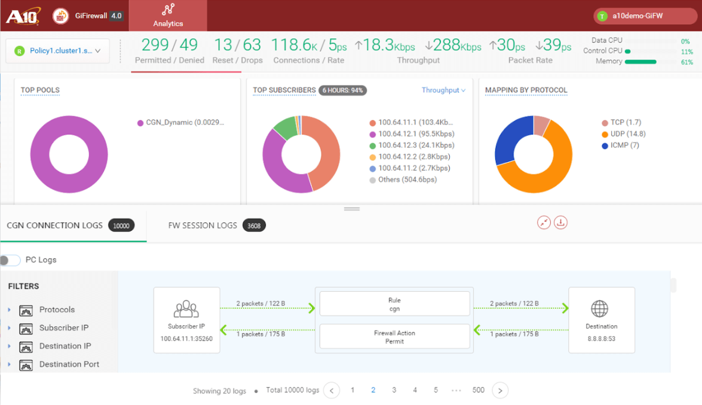Expand the Subscriber IP filter
The width and height of the screenshot is (702, 405).
(x=9, y=328)
